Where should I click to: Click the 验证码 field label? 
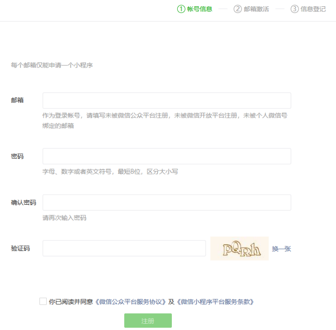(x=20, y=248)
